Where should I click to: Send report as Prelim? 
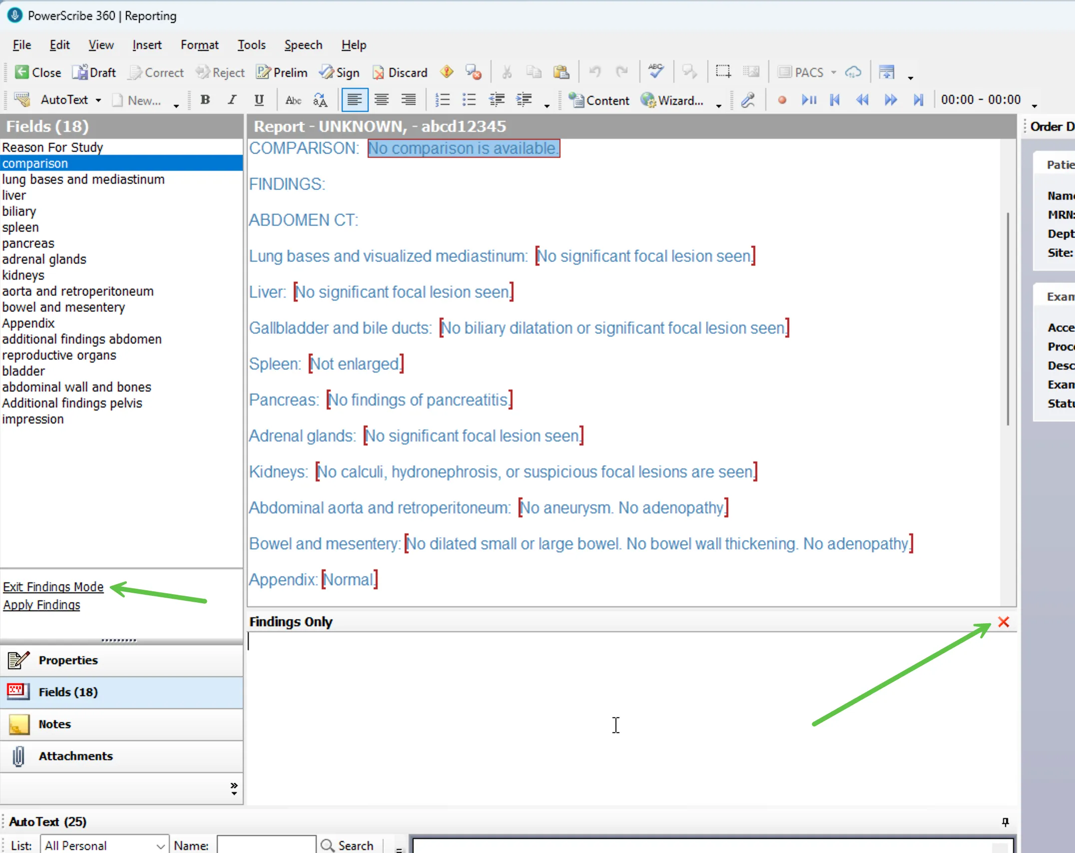click(x=282, y=72)
